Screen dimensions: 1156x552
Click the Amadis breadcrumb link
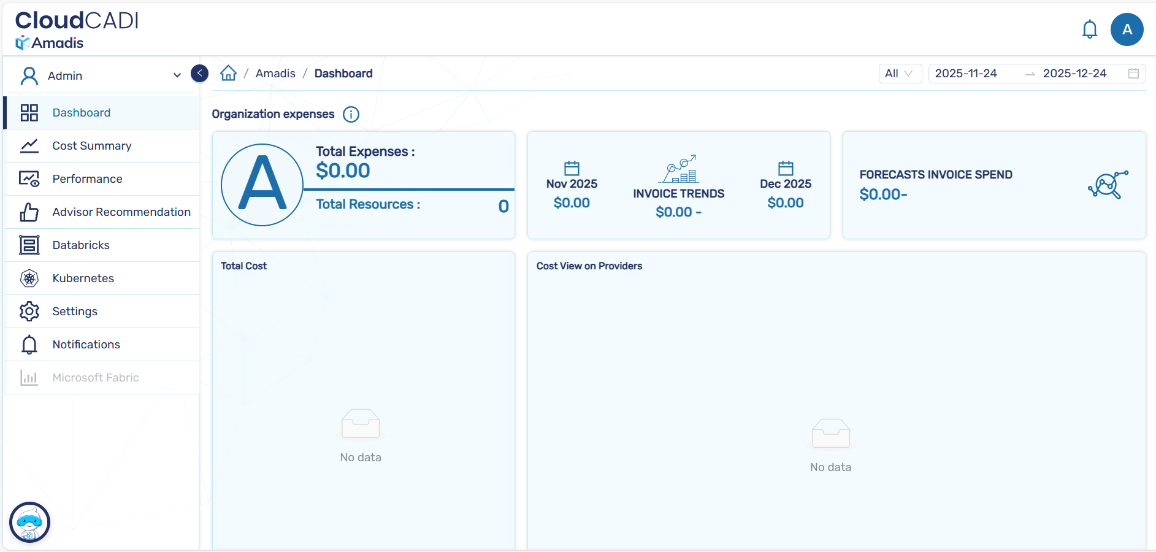coord(275,74)
